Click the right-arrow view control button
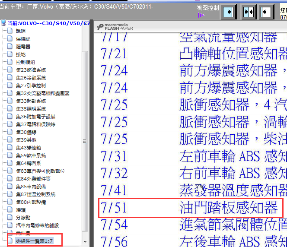Image resolution: width=287 pixels, height=247 pixels. (228, 12)
